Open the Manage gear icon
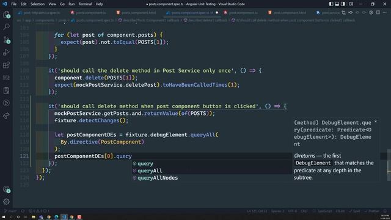The width and height of the screenshot is (391, 220). 7,202
